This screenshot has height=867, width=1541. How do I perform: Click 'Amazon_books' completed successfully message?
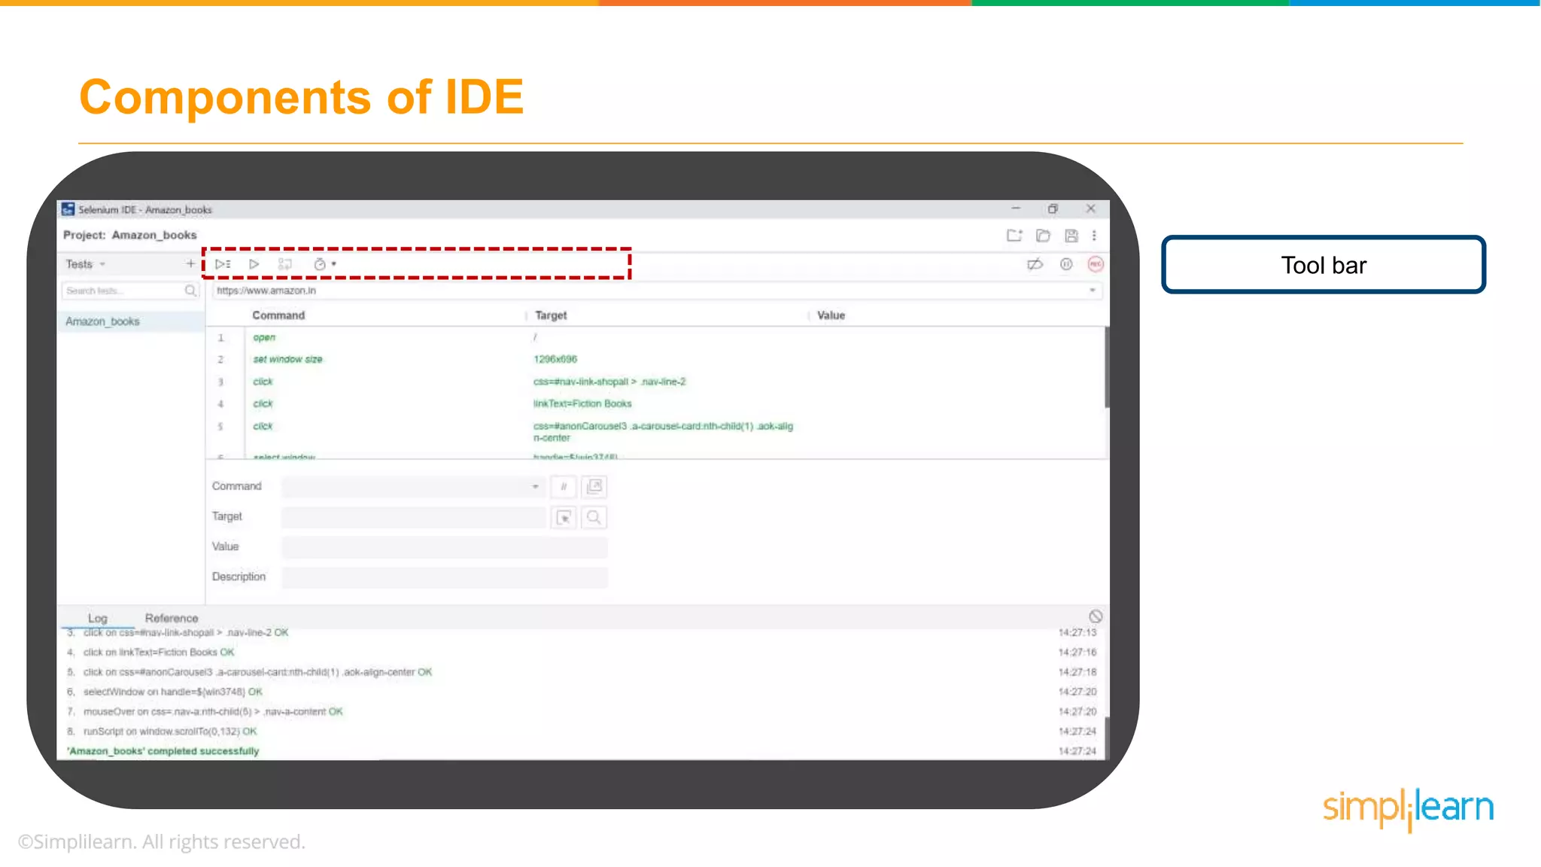pyautogui.click(x=163, y=751)
